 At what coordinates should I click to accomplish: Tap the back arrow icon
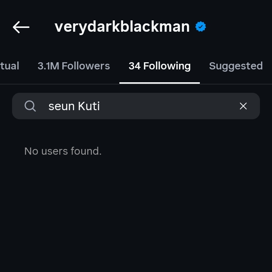tap(21, 27)
